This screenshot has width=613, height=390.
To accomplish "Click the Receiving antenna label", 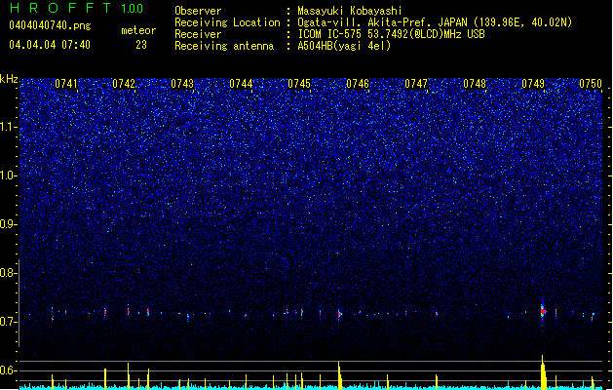I will point(224,46).
